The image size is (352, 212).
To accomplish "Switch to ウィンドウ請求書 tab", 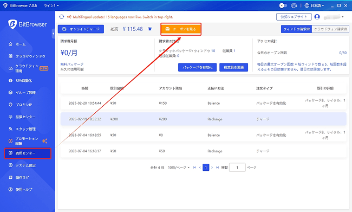I will pyautogui.click(x=297, y=29).
